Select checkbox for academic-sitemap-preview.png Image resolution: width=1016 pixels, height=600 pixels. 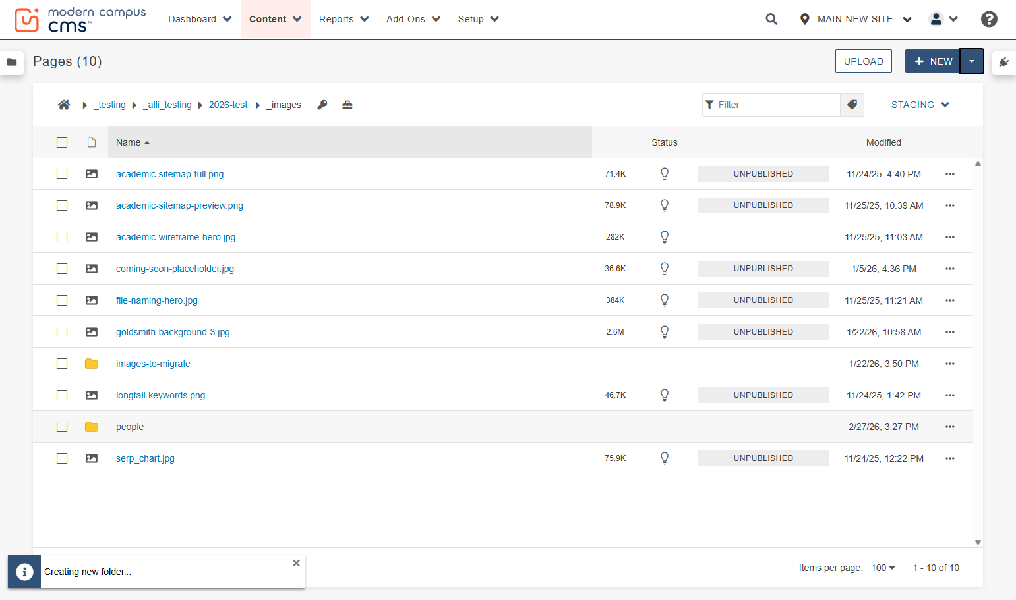click(x=62, y=205)
